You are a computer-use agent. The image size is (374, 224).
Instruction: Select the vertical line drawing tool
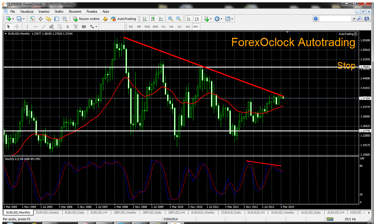pos(27,27)
